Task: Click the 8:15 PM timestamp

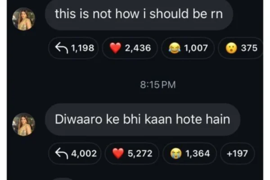Action: point(158,85)
